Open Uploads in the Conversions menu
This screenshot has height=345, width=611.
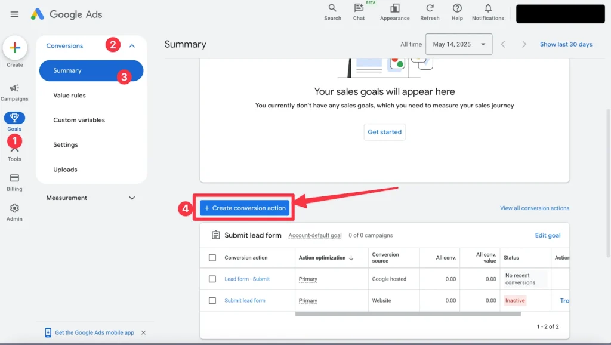point(66,169)
